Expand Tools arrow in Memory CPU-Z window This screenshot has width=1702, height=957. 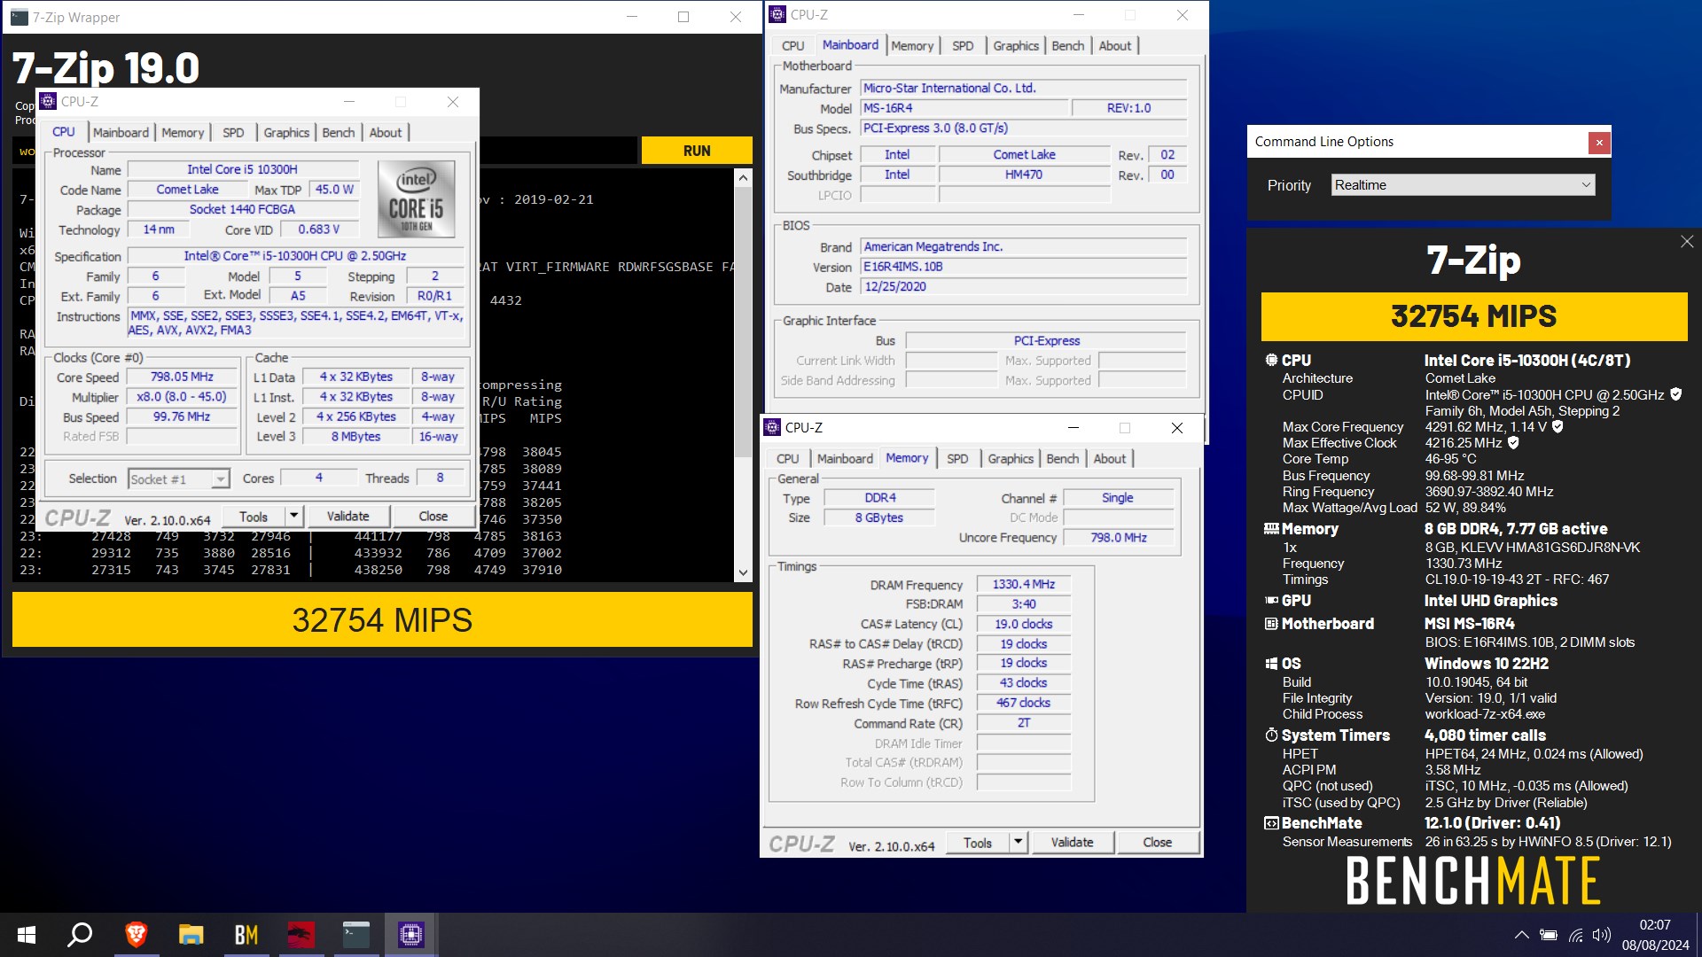(x=1019, y=843)
